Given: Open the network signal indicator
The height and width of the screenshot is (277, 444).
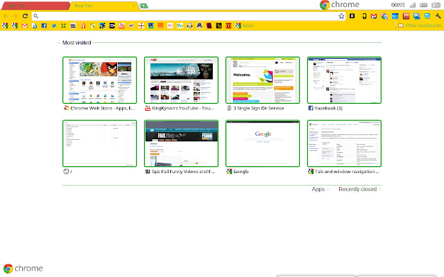Looking at the screenshot, I should click(x=413, y=5).
